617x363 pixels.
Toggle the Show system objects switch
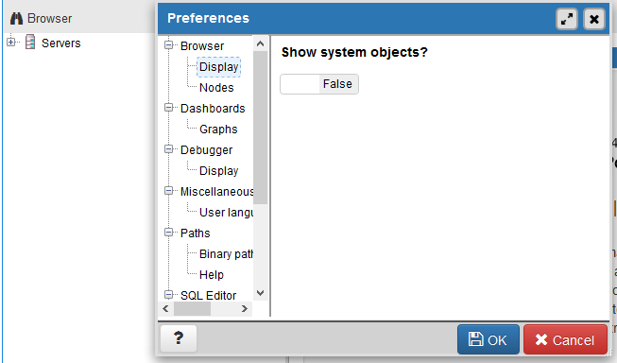pyautogui.click(x=319, y=84)
